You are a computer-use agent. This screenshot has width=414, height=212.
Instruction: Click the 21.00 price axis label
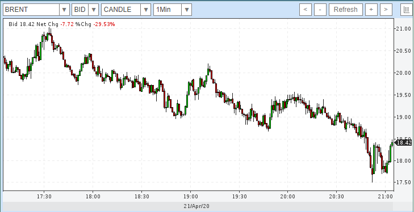click(404, 28)
